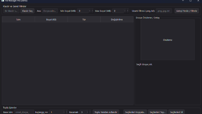Click the 'Dosya Önizleme / Detay' label
This screenshot has width=202, height=114.
click(148, 18)
